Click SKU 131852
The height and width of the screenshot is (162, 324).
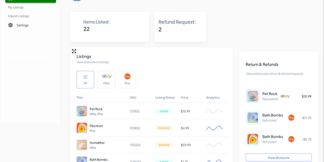(135, 111)
